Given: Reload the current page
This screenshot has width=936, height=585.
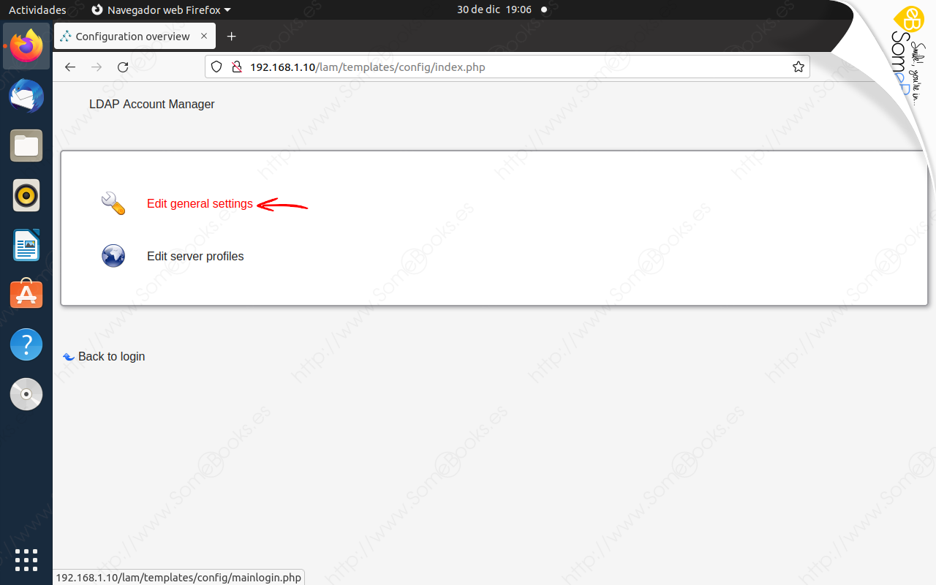Looking at the screenshot, I should [x=123, y=67].
